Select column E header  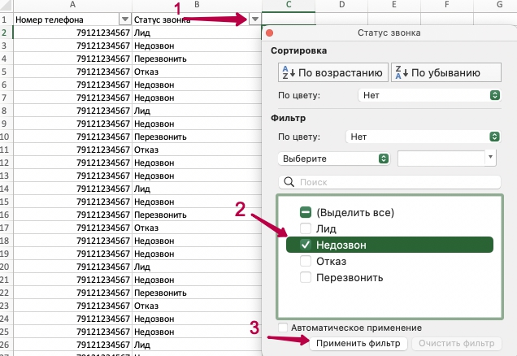point(394,5)
